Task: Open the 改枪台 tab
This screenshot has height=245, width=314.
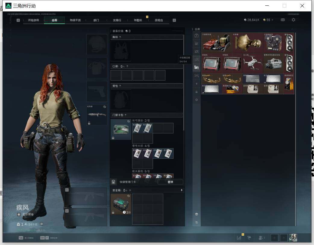Action: click(x=159, y=20)
